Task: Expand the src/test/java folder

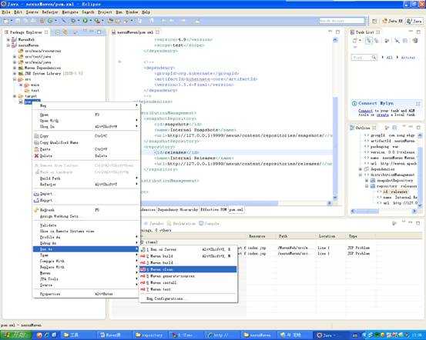Action: point(15,57)
